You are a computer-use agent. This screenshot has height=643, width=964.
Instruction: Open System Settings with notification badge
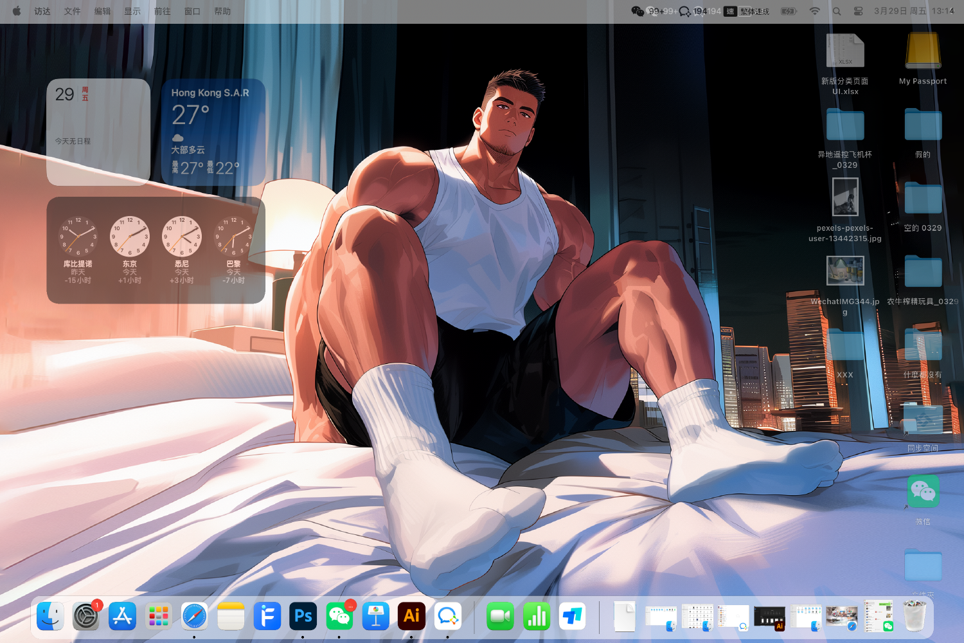tap(86, 617)
